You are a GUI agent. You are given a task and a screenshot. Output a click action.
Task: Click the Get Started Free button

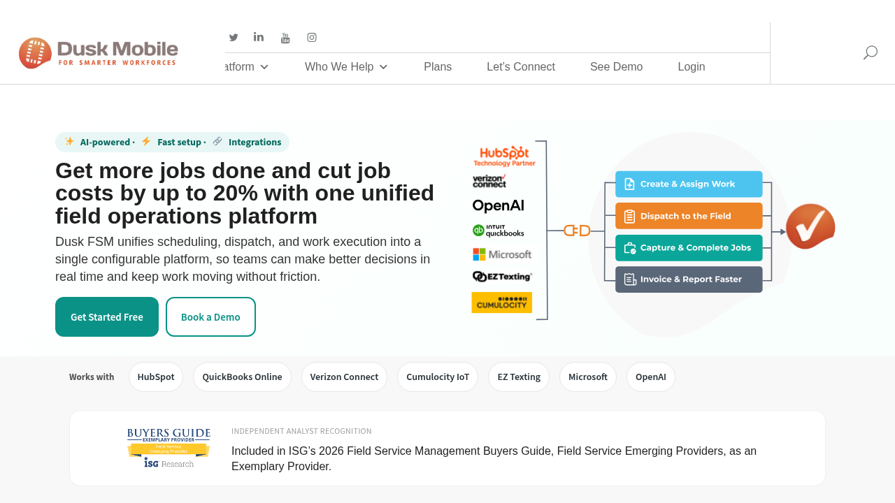tap(107, 317)
